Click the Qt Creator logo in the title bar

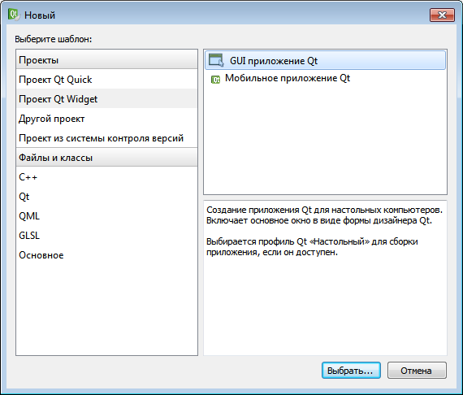tap(13, 15)
